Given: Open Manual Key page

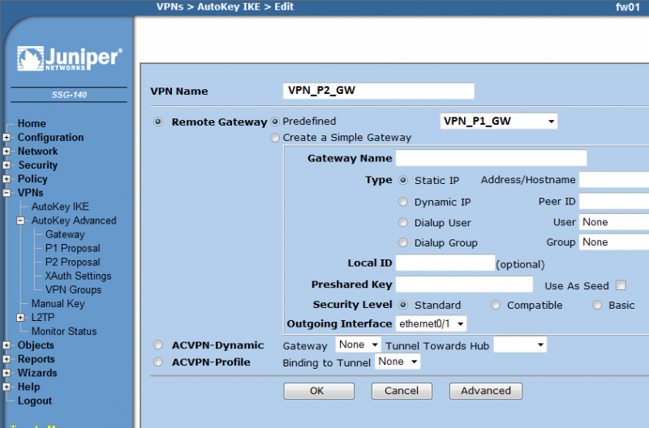Looking at the screenshot, I should (58, 303).
